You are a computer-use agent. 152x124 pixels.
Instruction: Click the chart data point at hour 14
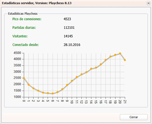click(91, 69)
